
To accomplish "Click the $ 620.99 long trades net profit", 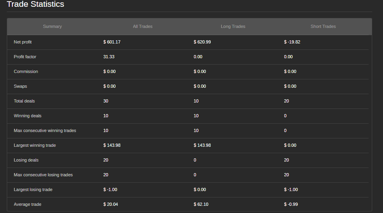I will 202,42.
